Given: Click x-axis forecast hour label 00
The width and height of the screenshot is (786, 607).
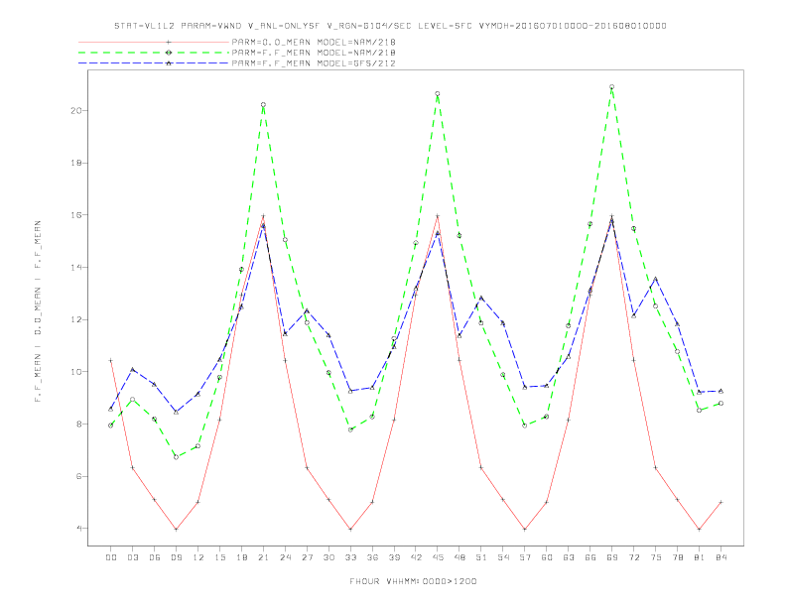Looking at the screenshot, I should 111,557.
